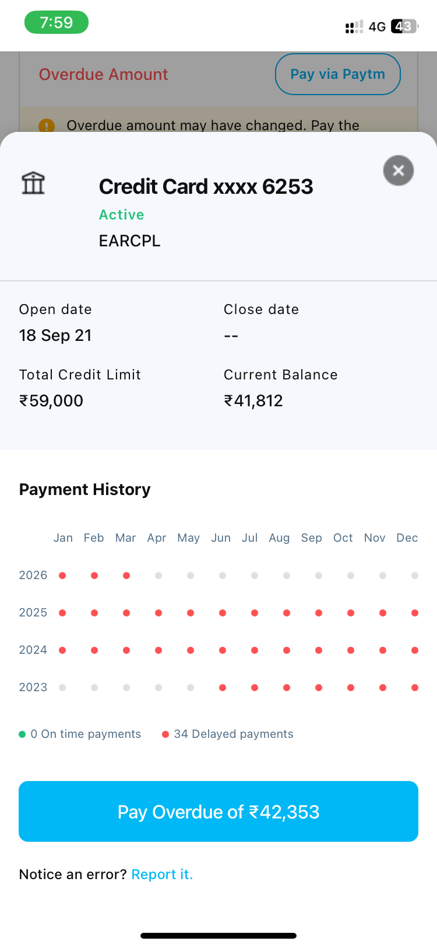Close the credit card details sheet
Viewport: 437px width, 948px height.
click(399, 170)
